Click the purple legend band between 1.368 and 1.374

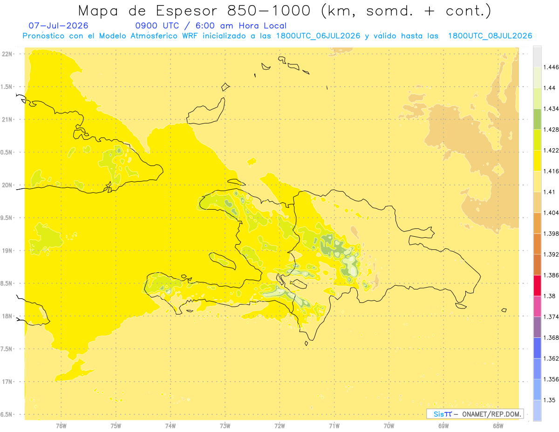point(537,327)
